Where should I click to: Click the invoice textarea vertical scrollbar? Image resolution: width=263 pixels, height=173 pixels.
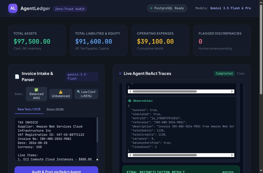(x=97, y=130)
